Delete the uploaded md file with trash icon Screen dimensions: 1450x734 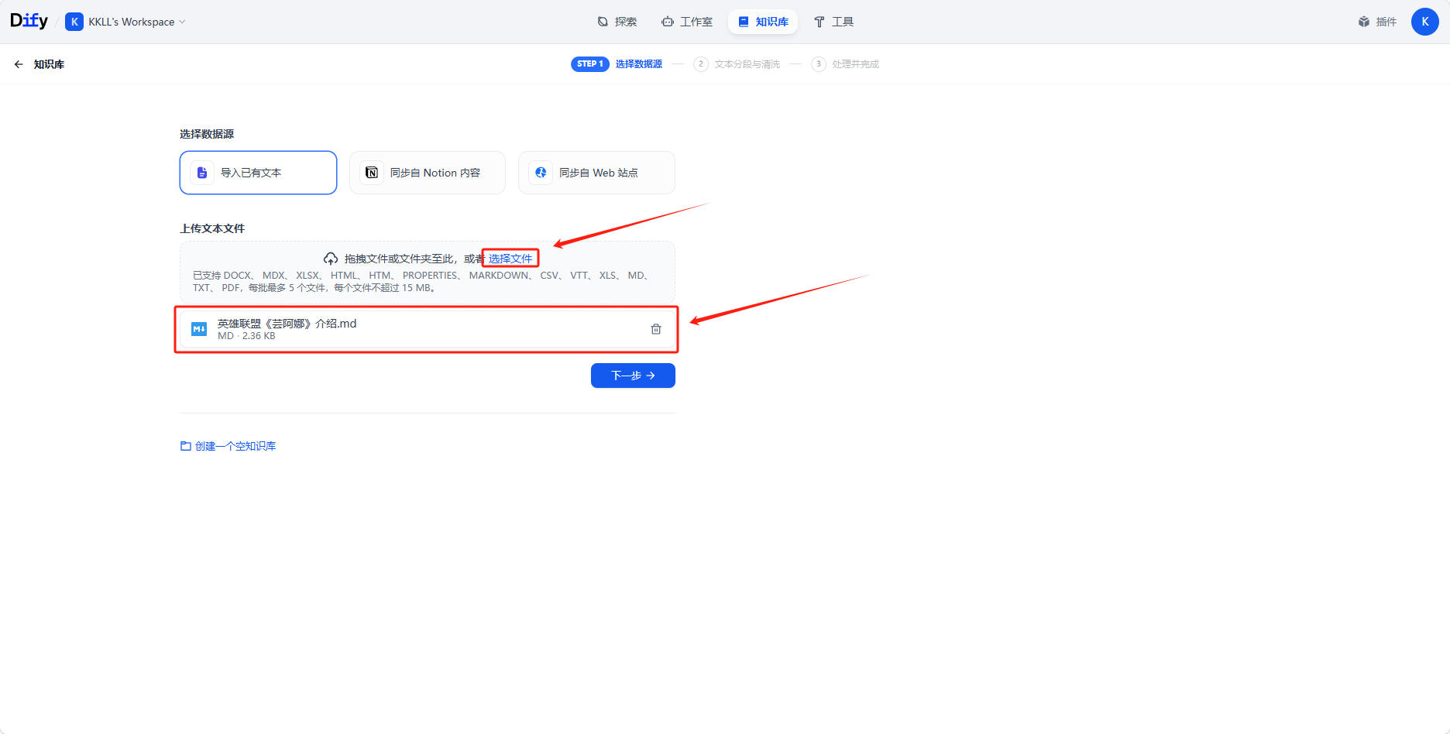(x=656, y=329)
